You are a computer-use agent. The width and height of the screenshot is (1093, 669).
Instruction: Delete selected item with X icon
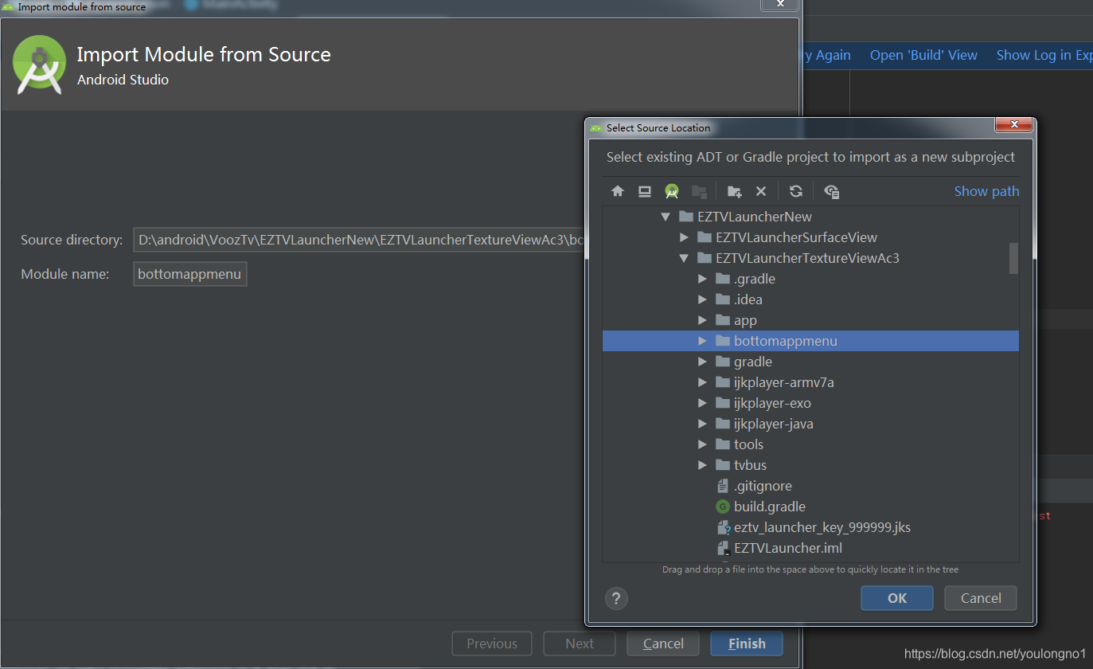tap(761, 191)
